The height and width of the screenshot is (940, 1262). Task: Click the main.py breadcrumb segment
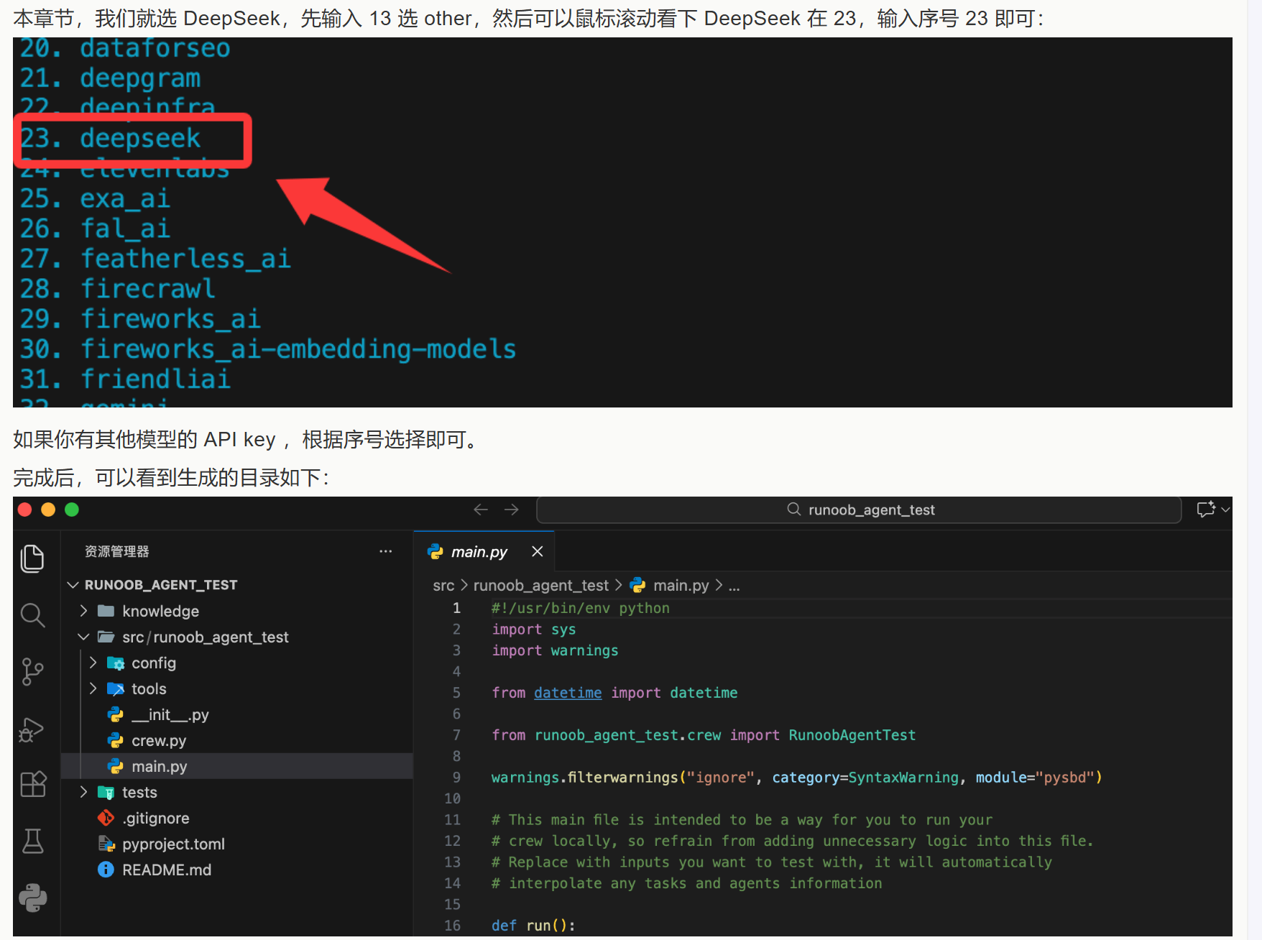pyautogui.click(x=681, y=586)
